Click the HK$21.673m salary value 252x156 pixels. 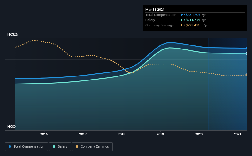coord(191,20)
